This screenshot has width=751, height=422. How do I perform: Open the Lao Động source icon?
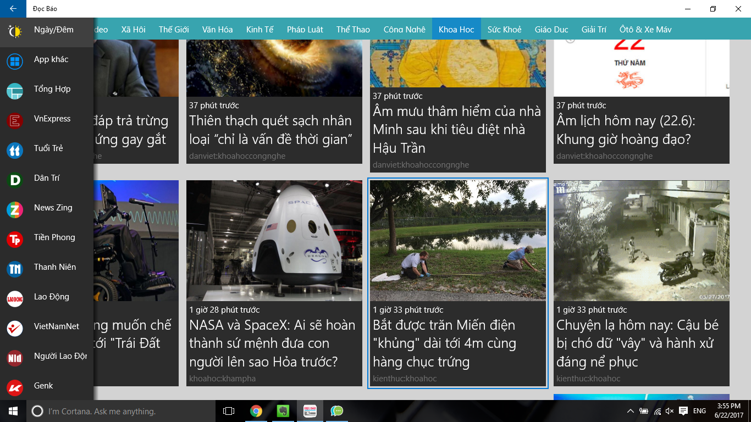click(15, 297)
